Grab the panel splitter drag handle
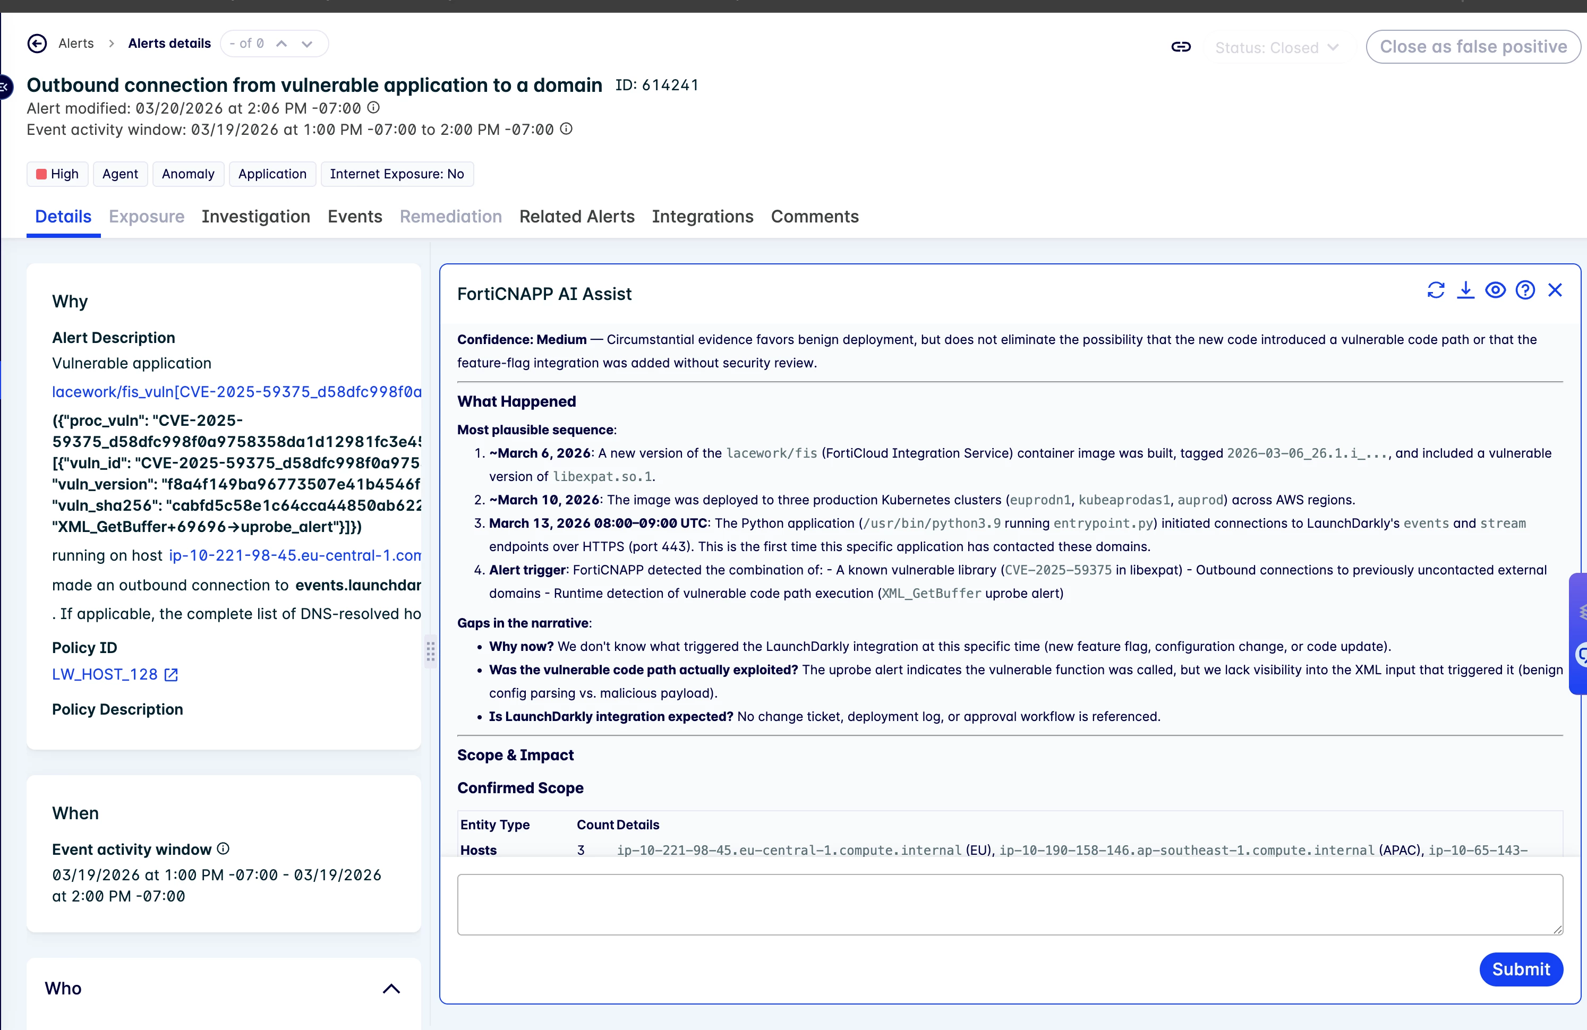 click(431, 651)
